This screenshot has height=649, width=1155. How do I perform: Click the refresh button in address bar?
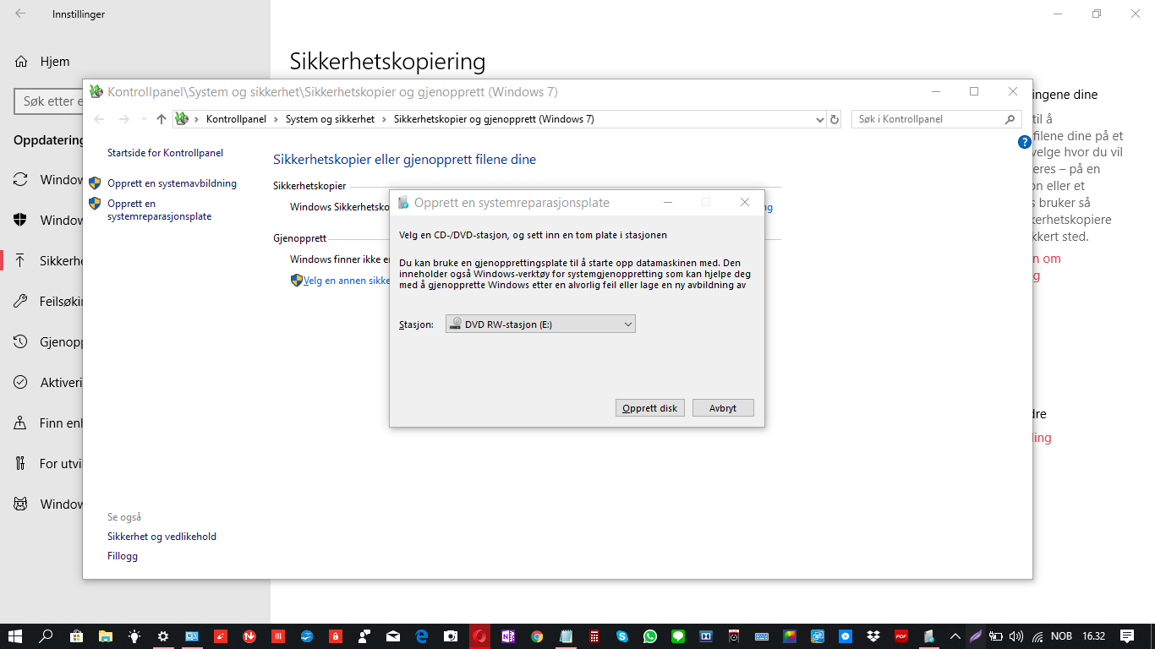[835, 119]
